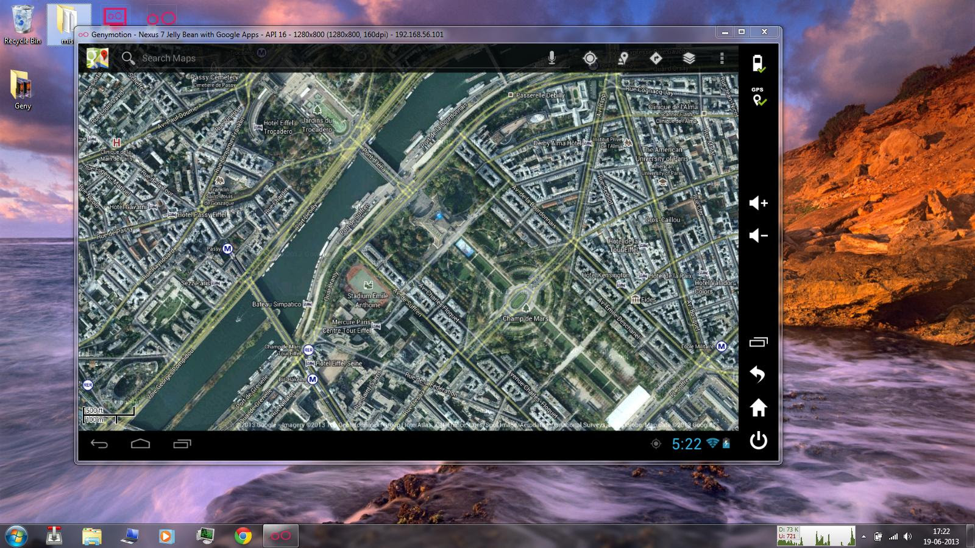This screenshot has width=975, height=548.
Task: Open Genymotion battery widget
Action: pyautogui.click(x=758, y=63)
